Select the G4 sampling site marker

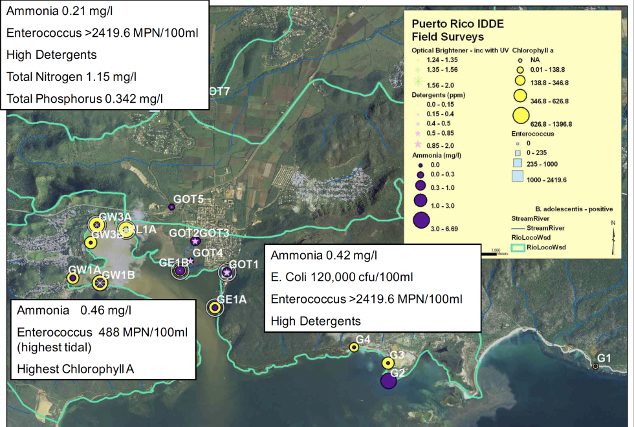click(x=353, y=346)
